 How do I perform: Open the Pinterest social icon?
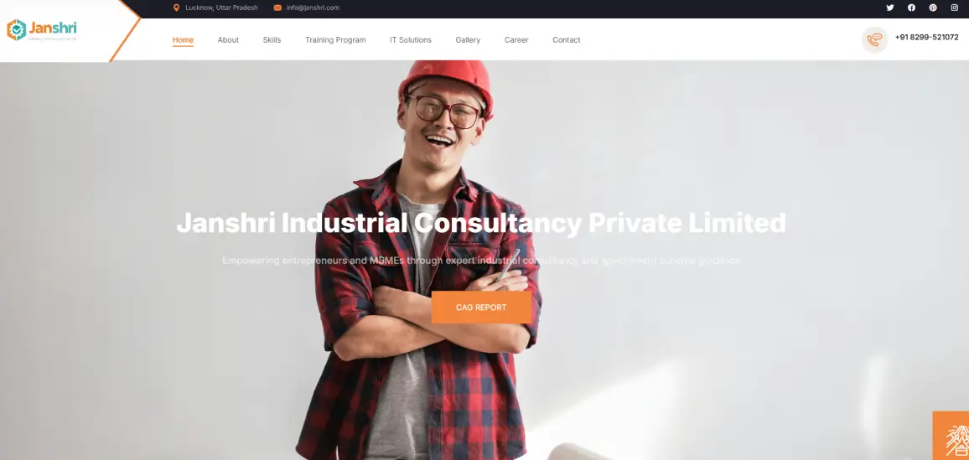coord(933,8)
